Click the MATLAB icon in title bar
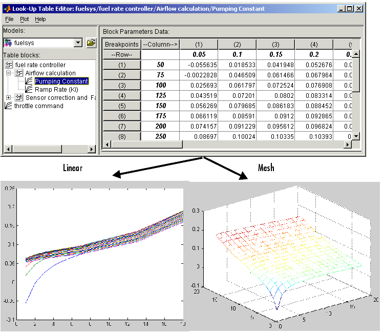The height and width of the screenshot is (334, 384). pos(7,9)
